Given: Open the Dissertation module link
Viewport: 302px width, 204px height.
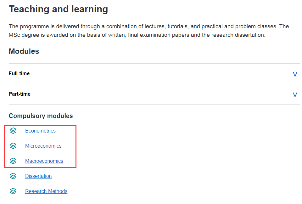Looking at the screenshot, I should (38, 176).
